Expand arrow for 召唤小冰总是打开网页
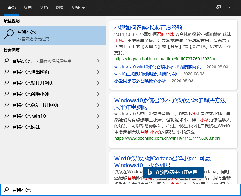This screenshot has height=196, width=241. [x=98, y=105]
